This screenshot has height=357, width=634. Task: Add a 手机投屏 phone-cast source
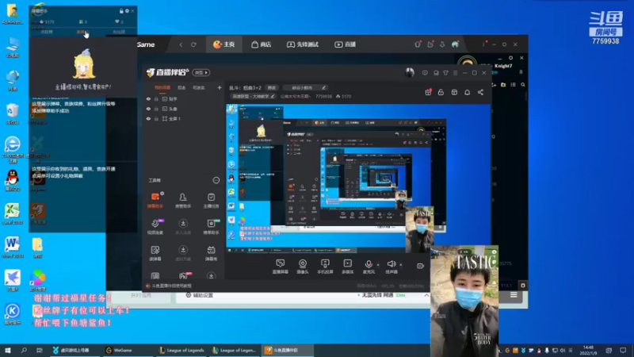click(325, 267)
